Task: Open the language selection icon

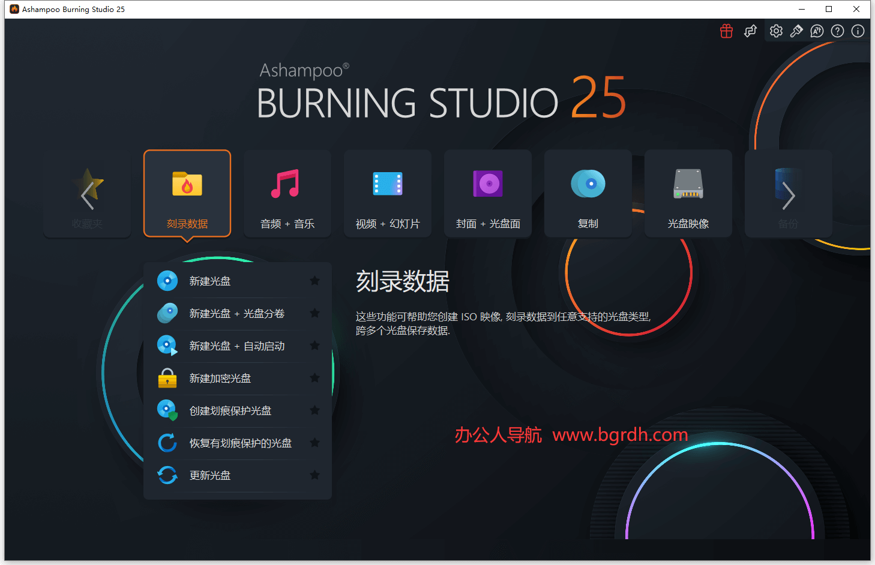Action: pyautogui.click(x=817, y=31)
